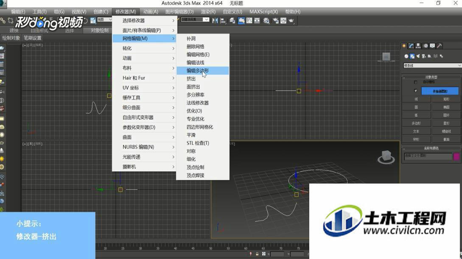Viewport: 462px width, 259px height.
Task: Open the 修改器(M) menu
Action: coord(126,12)
